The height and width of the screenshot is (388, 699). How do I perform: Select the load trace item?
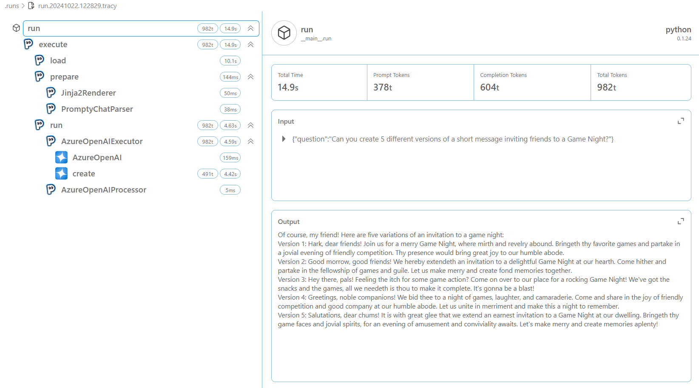point(58,61)
